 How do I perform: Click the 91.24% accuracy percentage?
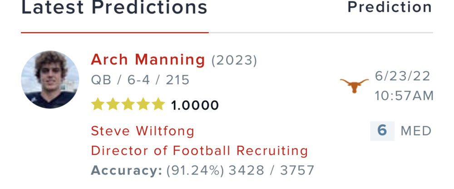tap(195, 170)
